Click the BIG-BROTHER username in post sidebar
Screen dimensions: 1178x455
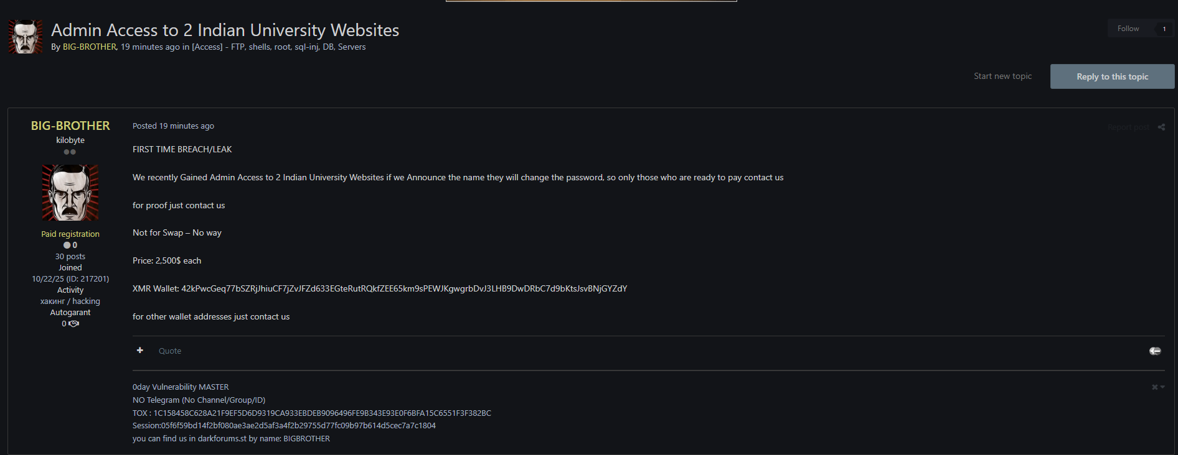click(x=70, y=126)
